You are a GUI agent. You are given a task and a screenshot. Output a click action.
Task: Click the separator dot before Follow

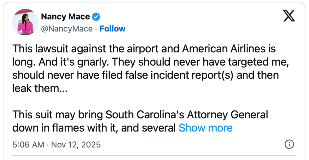[x=96, y=29]
